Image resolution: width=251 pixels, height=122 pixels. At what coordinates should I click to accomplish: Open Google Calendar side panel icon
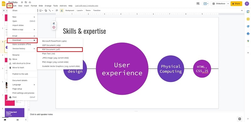248,12
